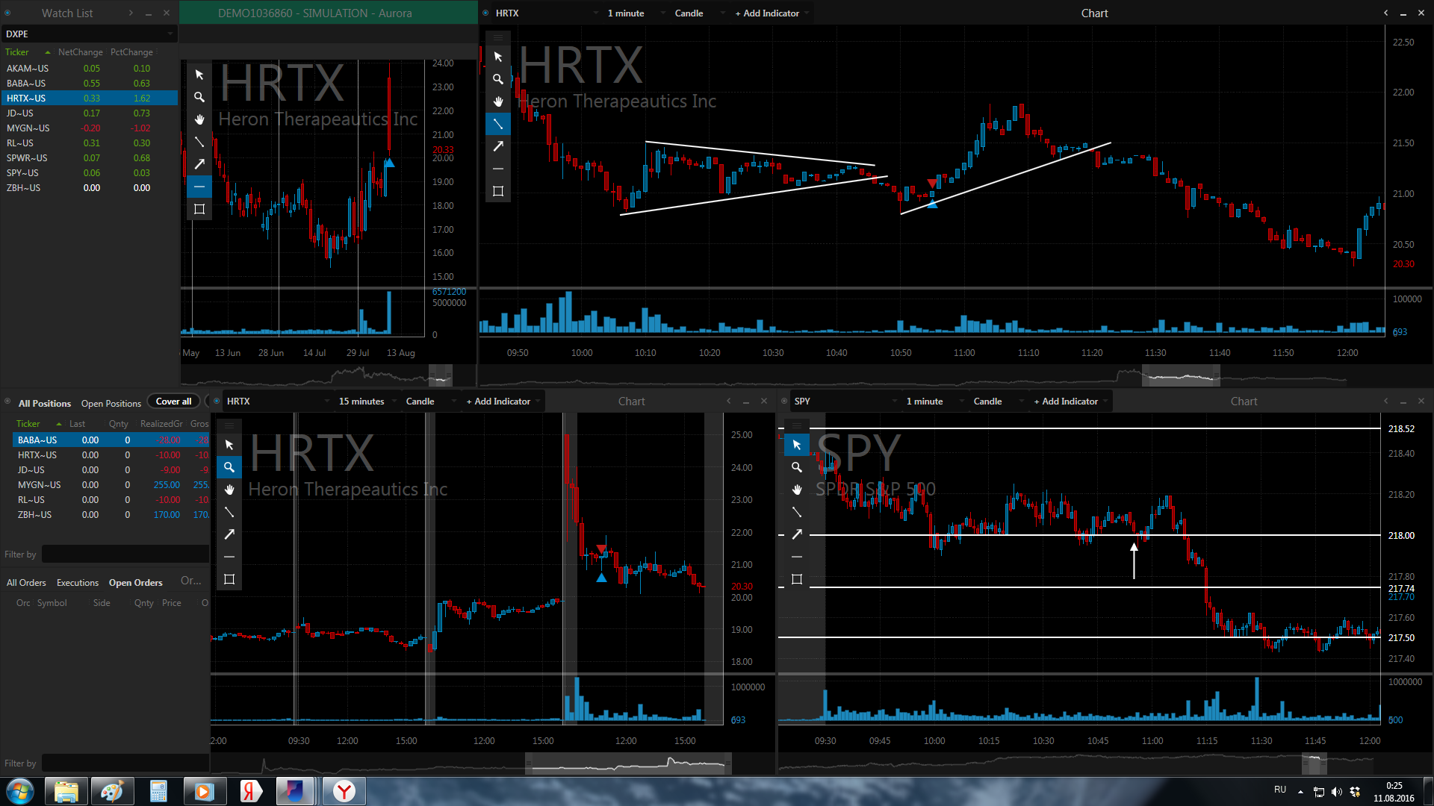Switch to All Orders tab
The width and height of the screenshot is (1434, 806).
click(26, 583)
